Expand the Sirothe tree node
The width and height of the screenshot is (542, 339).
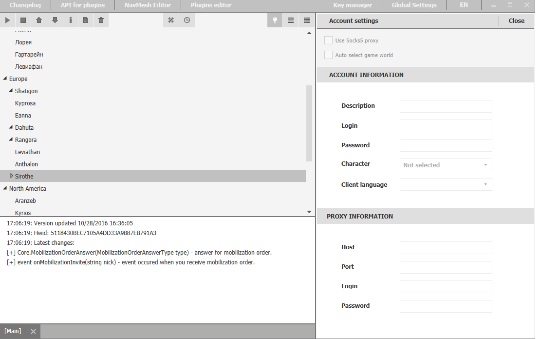pos(11,176)
